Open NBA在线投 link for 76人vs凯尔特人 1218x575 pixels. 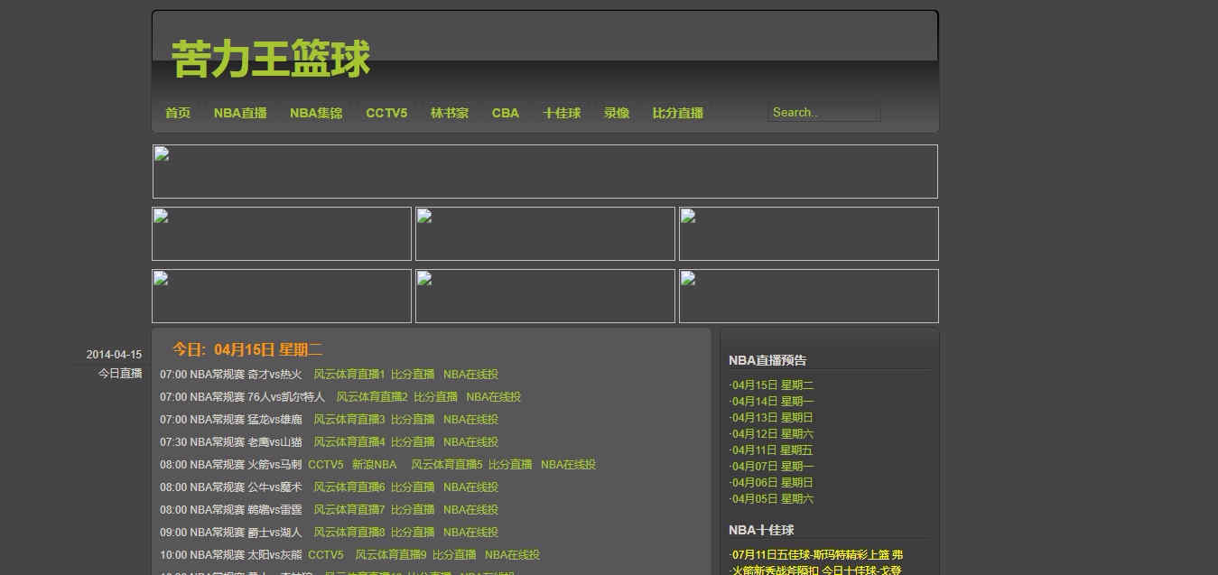pyautogui.click(x=492, y=396)
